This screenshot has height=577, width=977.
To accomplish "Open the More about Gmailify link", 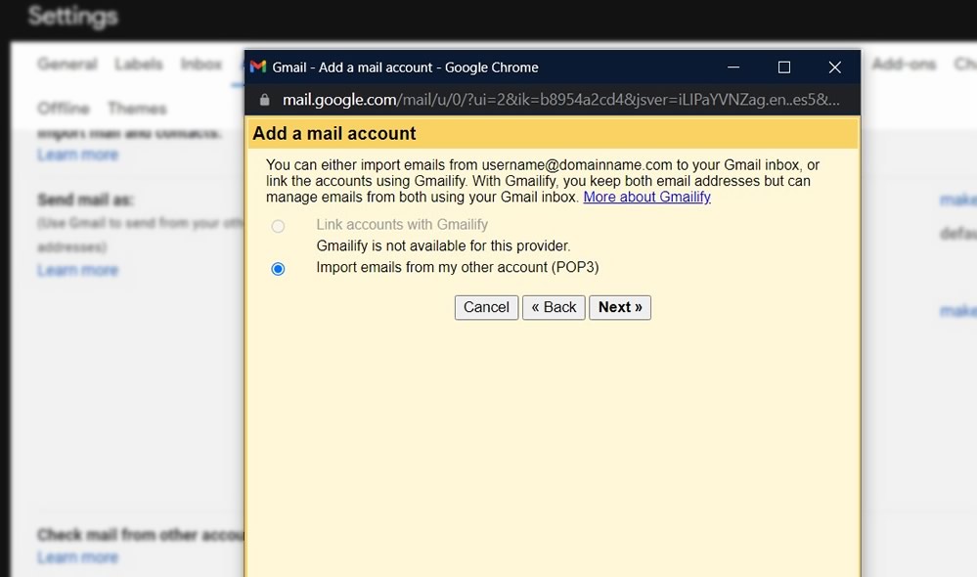I will coord(646,197).
